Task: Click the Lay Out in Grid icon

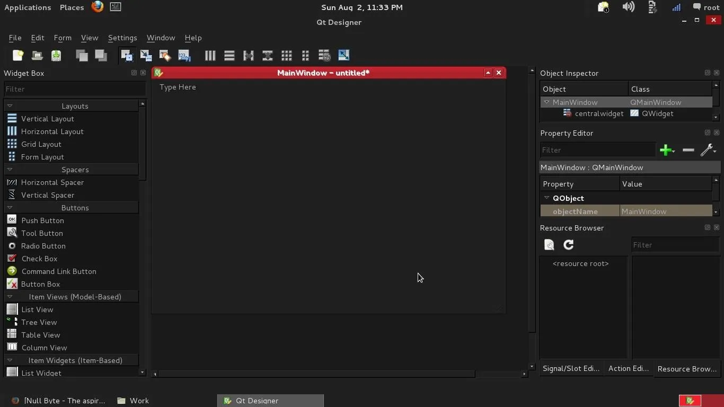Action: point(286,55)
